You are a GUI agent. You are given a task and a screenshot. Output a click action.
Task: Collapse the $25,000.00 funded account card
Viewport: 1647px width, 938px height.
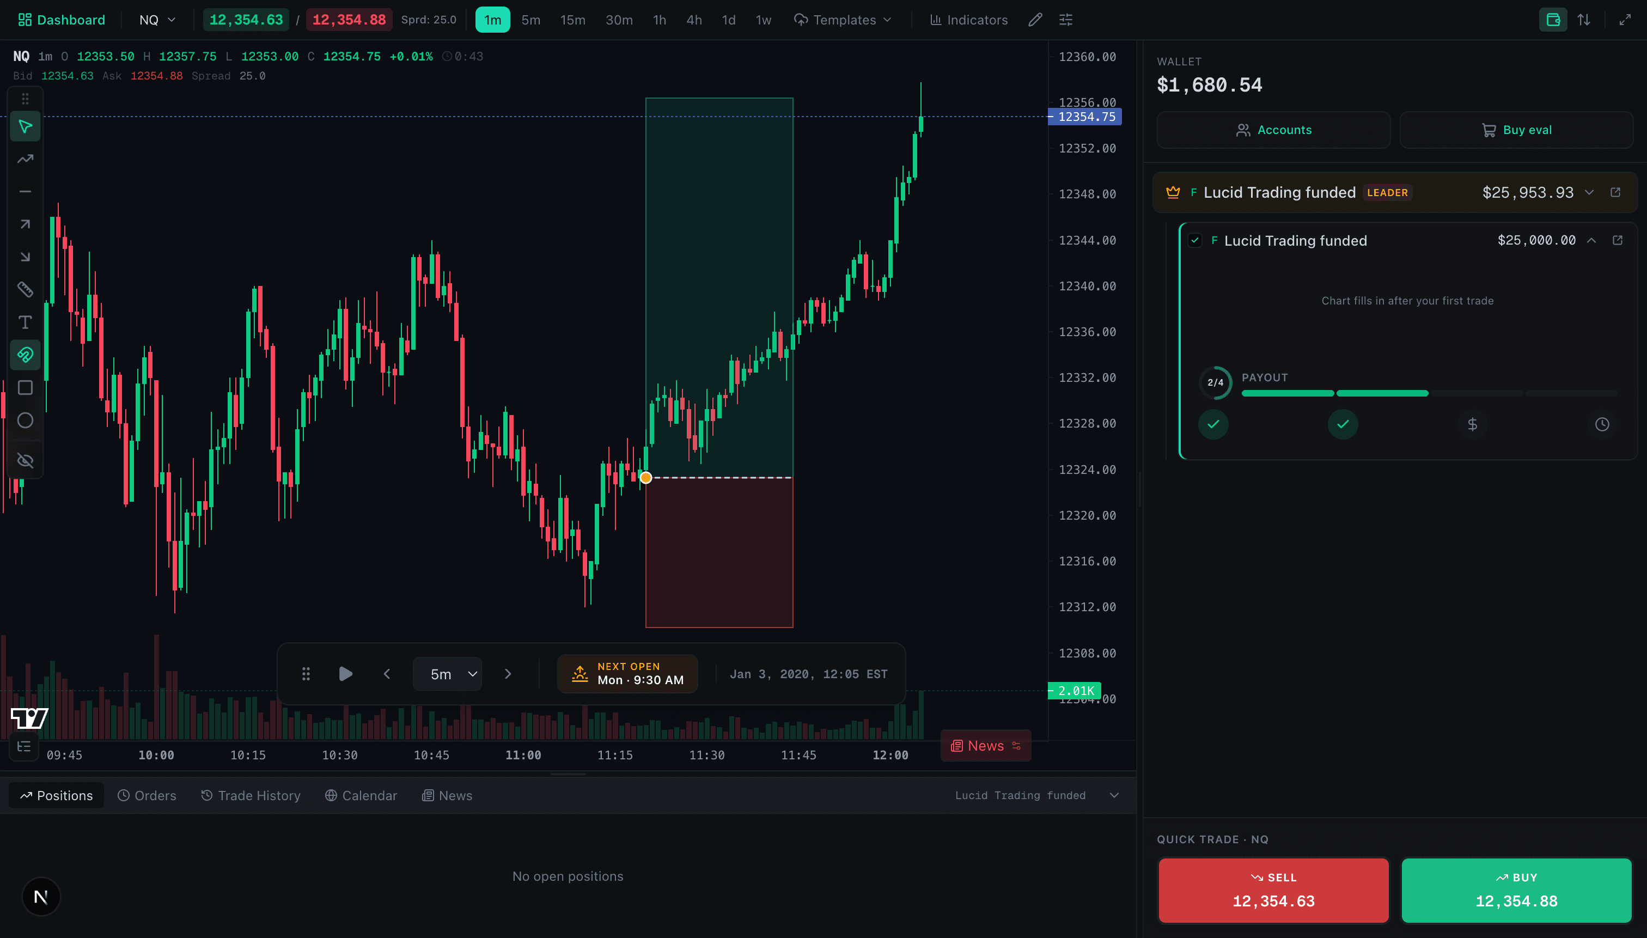1591,240
